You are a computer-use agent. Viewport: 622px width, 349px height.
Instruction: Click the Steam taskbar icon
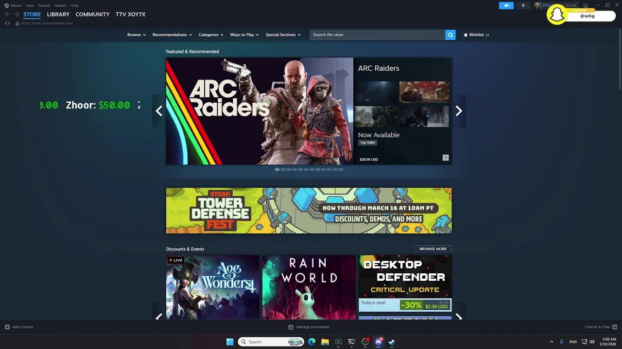pos(392,342)
